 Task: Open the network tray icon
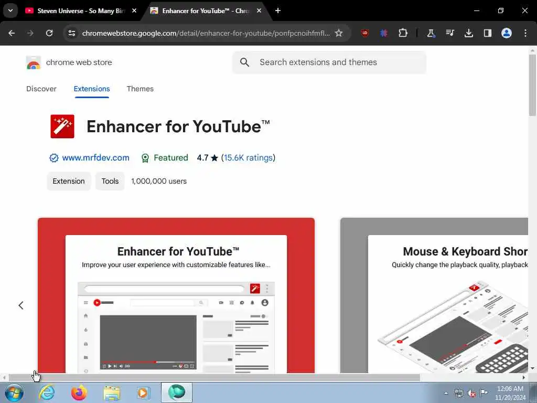[458, 394]
